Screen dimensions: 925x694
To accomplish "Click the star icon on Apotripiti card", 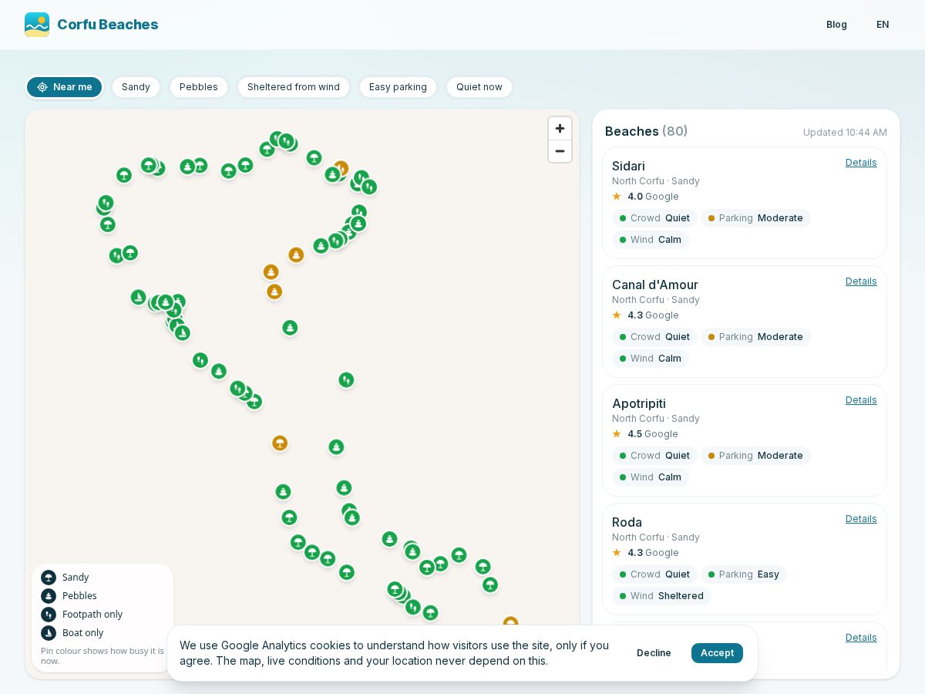I will (617, 434).
